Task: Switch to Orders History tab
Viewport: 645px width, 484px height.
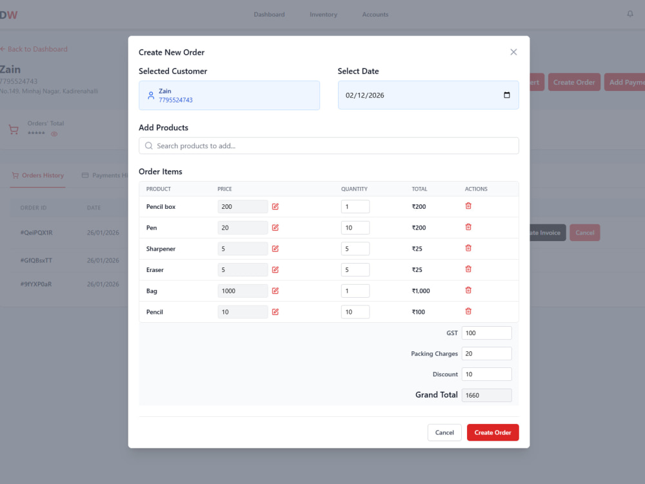Action: (x=38, y=175)
